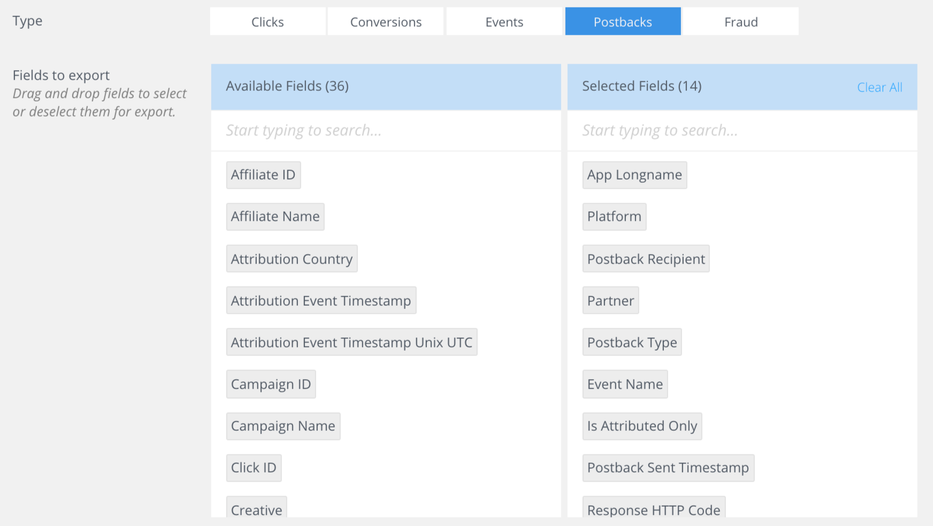Image resolution: width=933 pixels, height=526 pixels.
Task: Click the Postback Sent Timestamp field
Action: click(x=668, y=468)
